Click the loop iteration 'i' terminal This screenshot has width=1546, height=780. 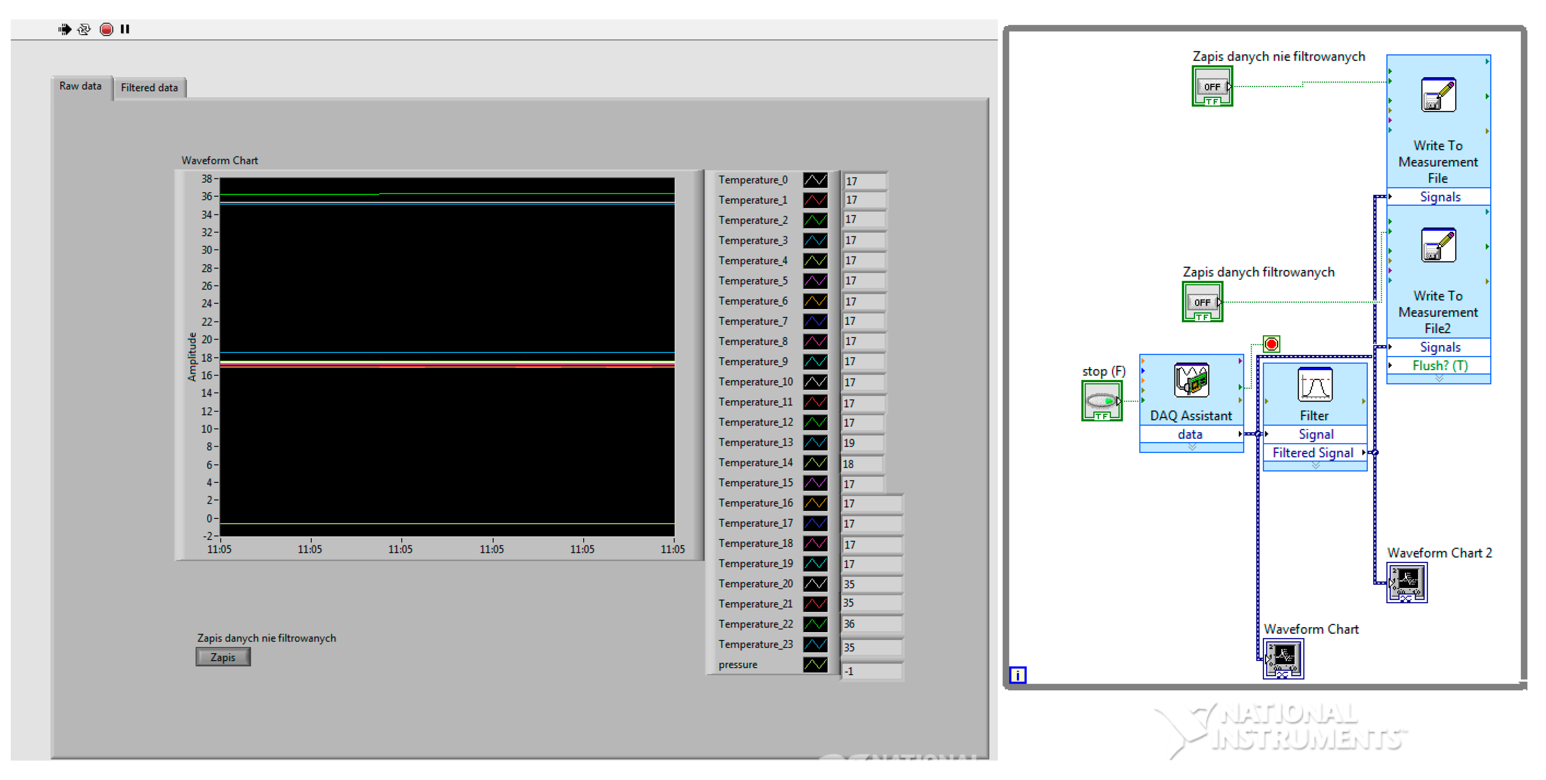coord(1017,675)
